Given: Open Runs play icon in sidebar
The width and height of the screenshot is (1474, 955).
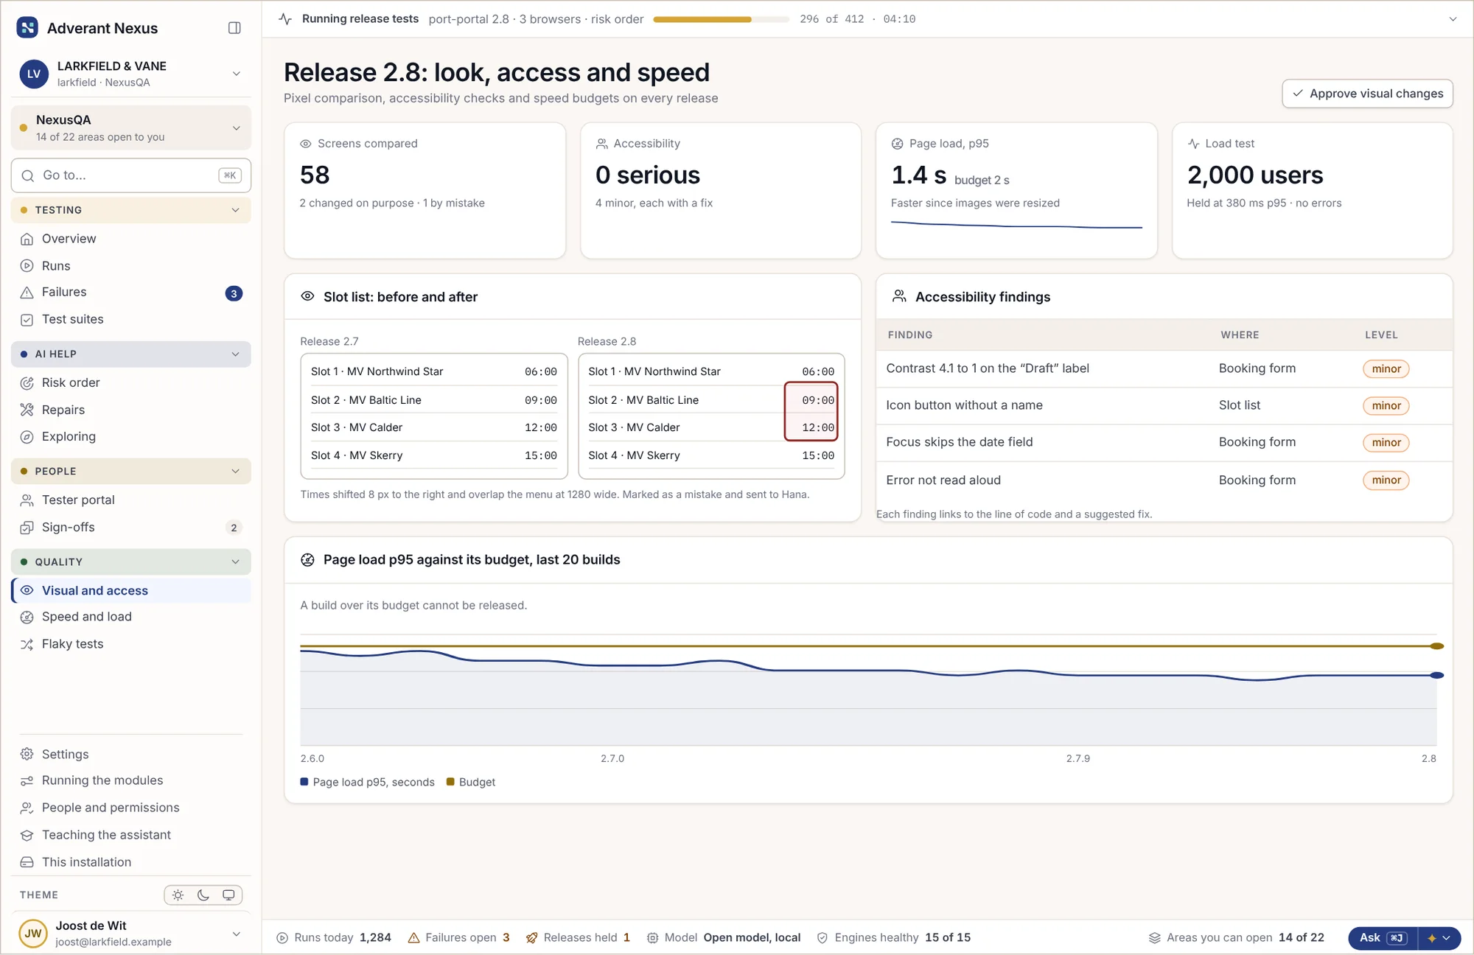Looking at the screenshot, I should [27, 266].
